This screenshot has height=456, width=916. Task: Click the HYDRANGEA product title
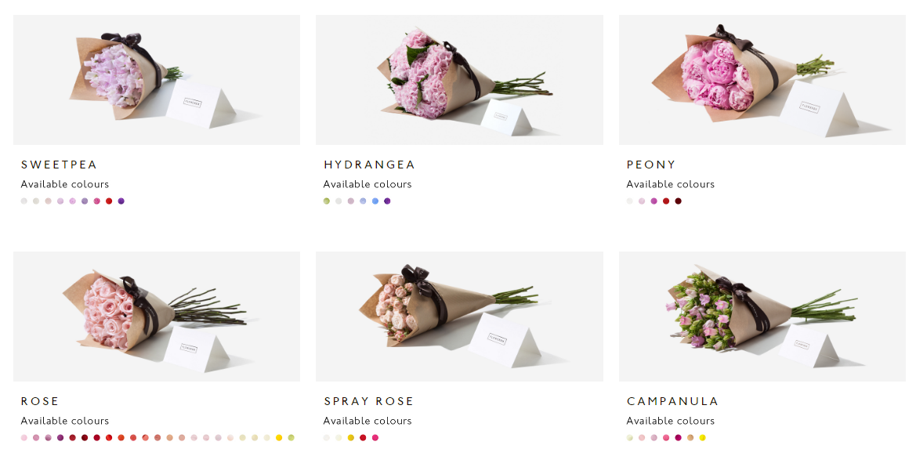coord(369,165)
